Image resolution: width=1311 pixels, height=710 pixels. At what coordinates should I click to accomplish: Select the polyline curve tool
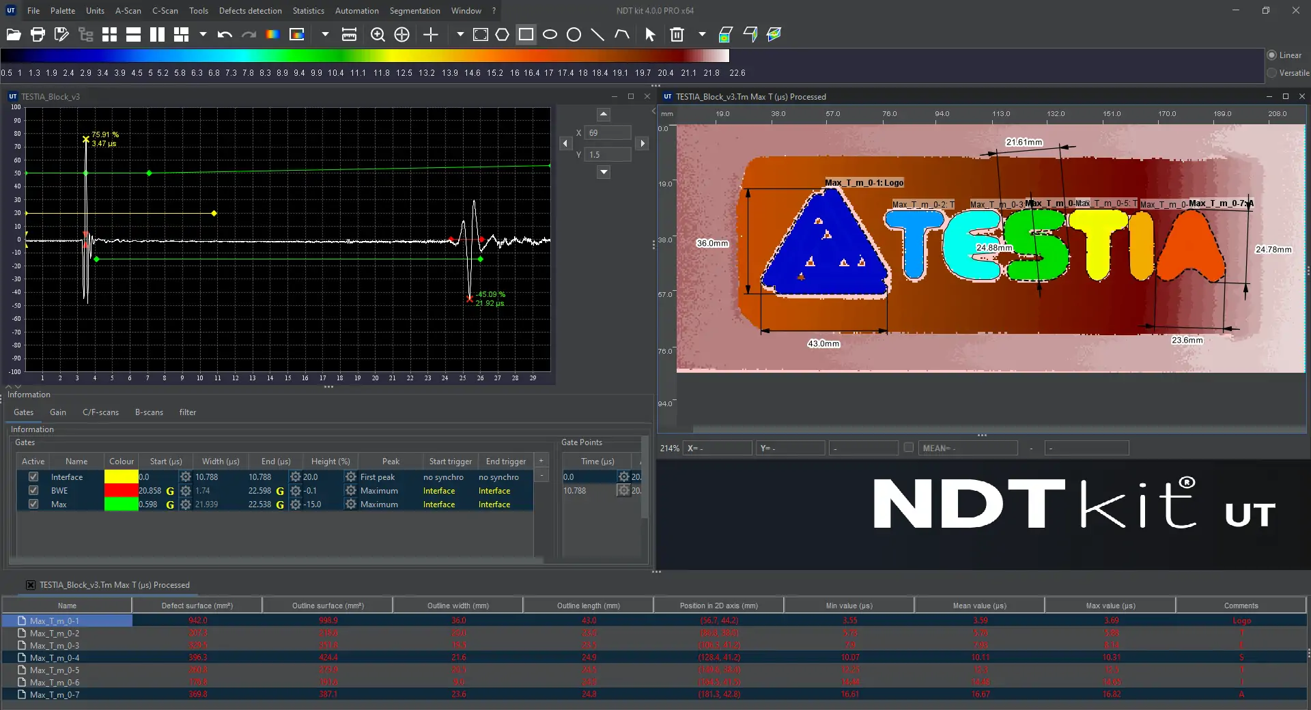coord(622,35)
